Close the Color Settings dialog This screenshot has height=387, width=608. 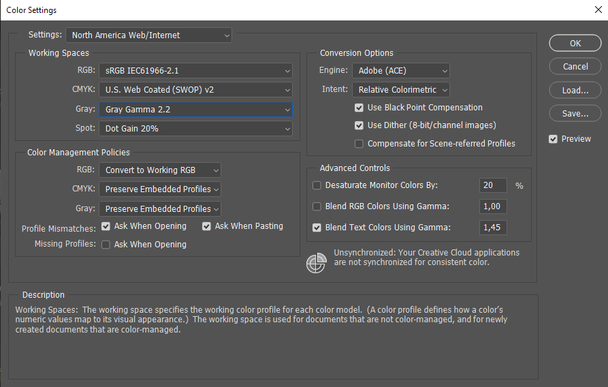tap(597, 10)
